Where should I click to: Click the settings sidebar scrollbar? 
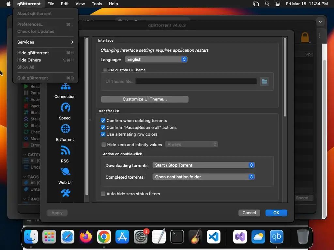pyautogui.click(x=87, y=116)
